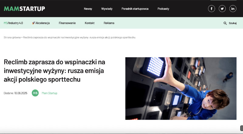Open the Facebook social icon
This screenshot has width=243, height=134.
211,9
